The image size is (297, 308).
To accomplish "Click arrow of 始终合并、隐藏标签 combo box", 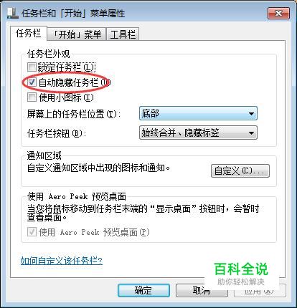I will click(x=251, y=133).
